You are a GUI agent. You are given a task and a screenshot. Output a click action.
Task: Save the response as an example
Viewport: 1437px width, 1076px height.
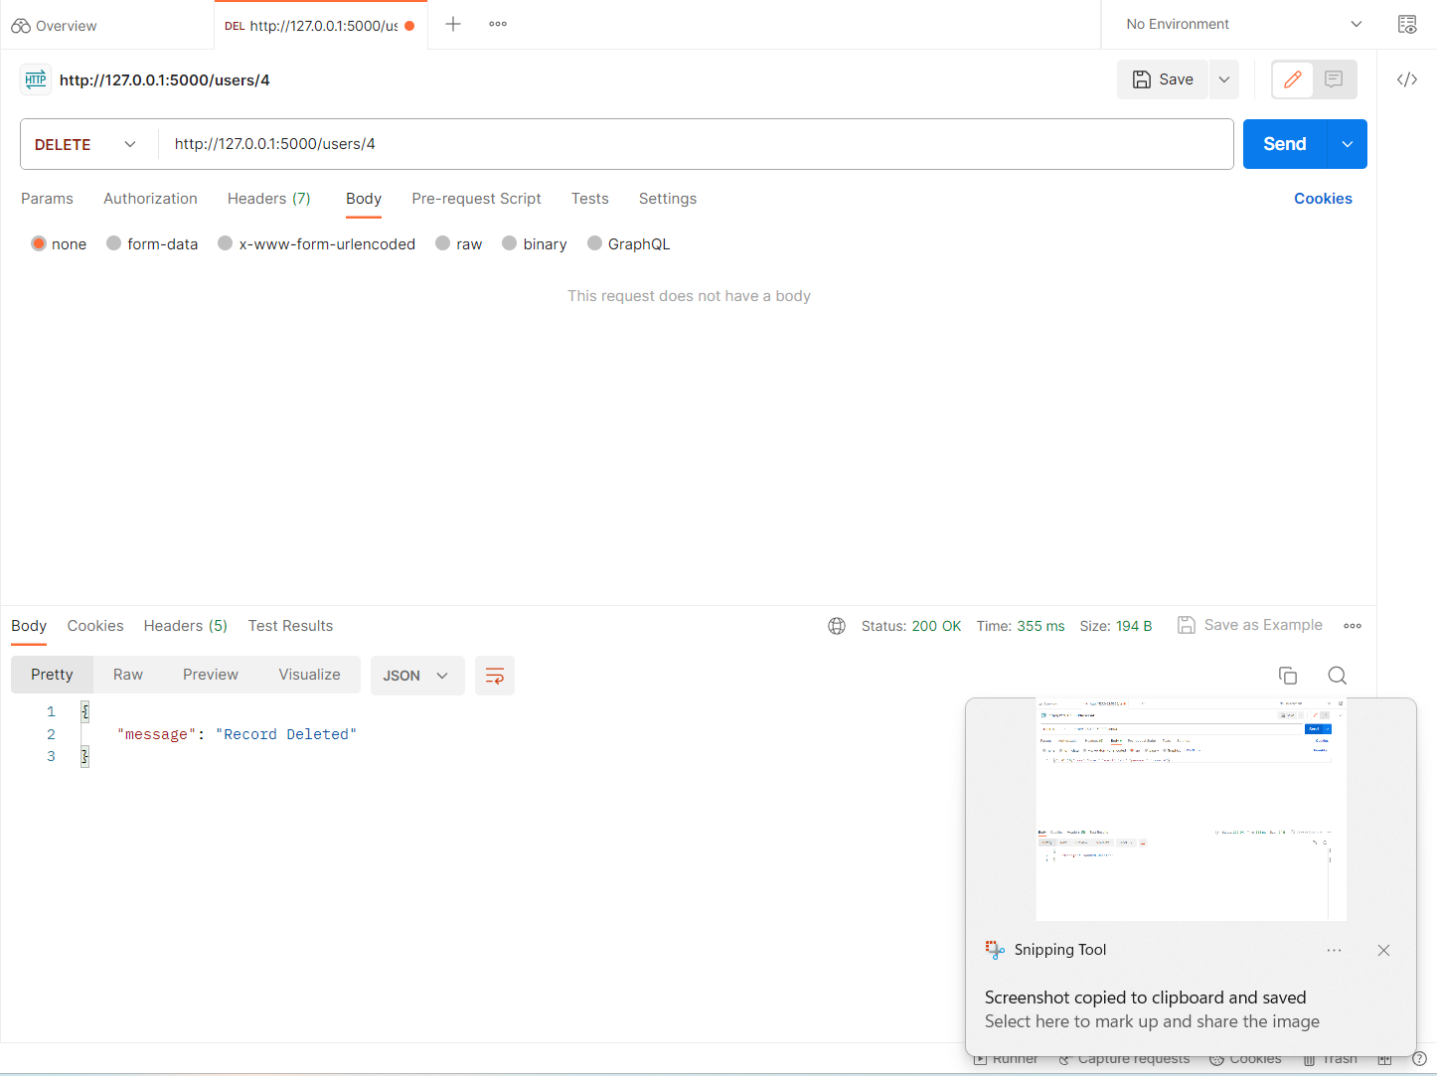click(x=1250, y=625)
